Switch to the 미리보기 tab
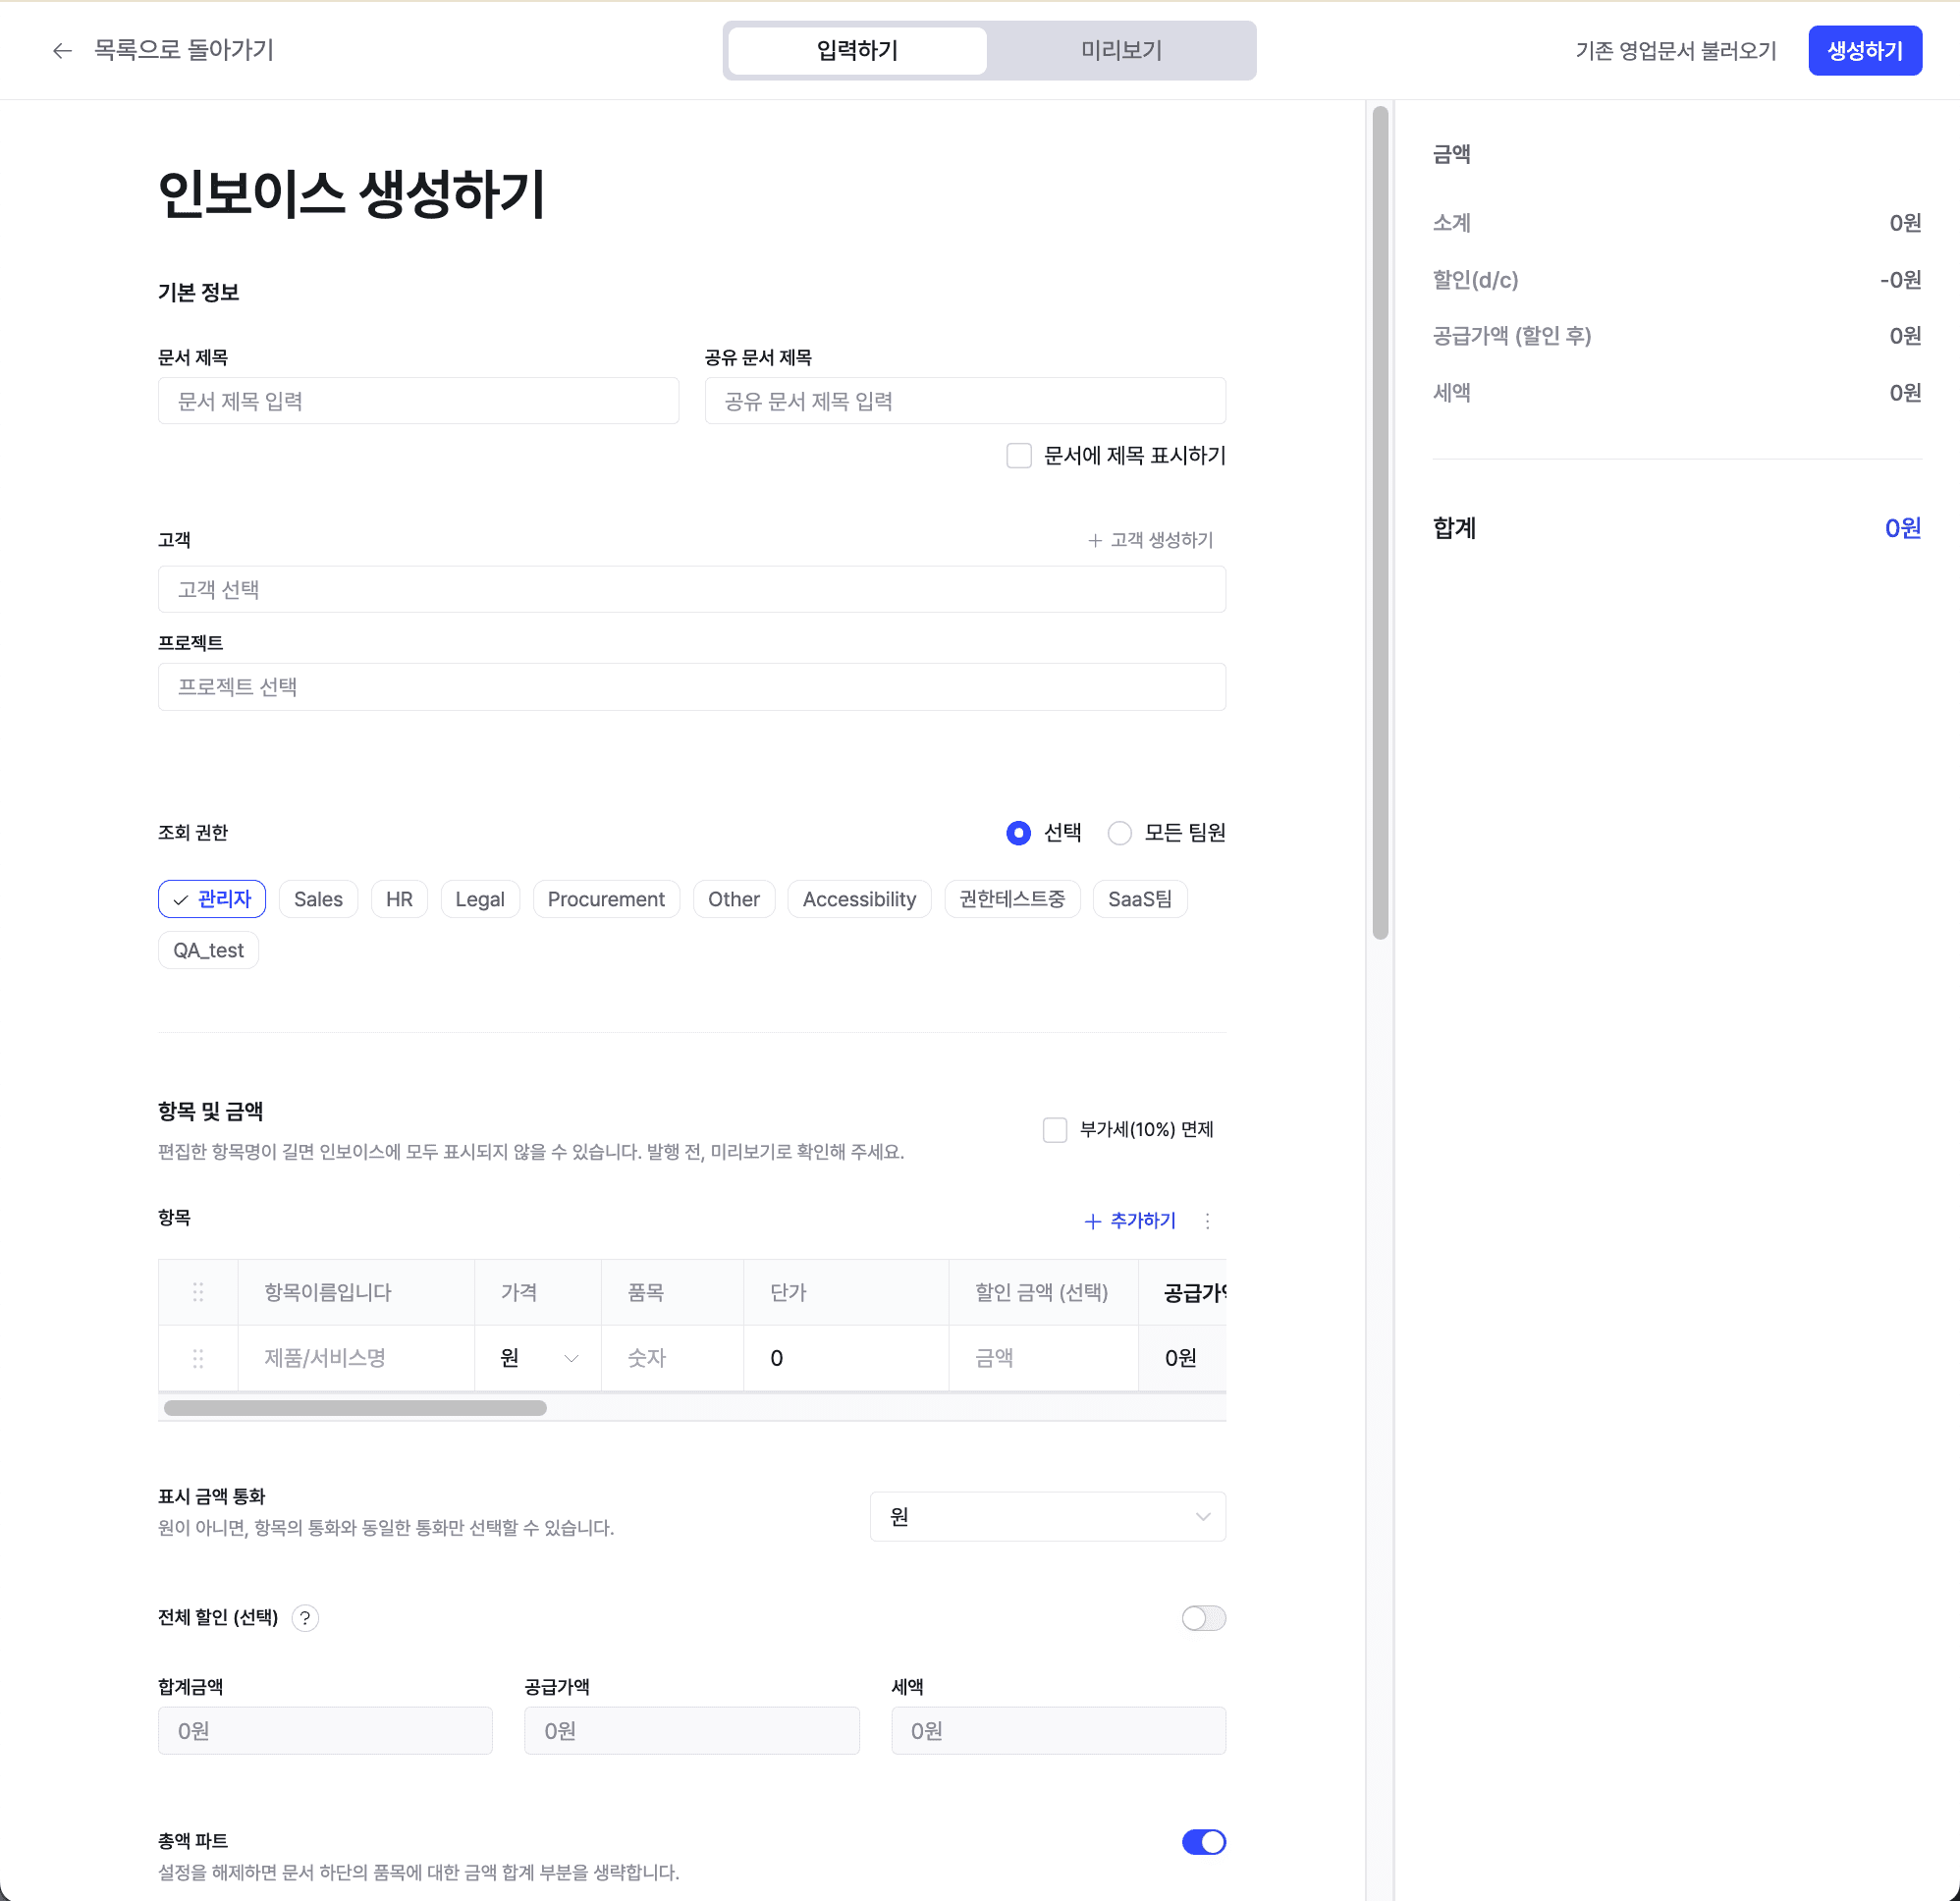The image size is (1960, 1901). (x=1120, y=51)
